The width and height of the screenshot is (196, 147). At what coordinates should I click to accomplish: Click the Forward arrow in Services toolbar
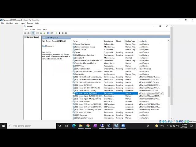[x=28, y=33]
